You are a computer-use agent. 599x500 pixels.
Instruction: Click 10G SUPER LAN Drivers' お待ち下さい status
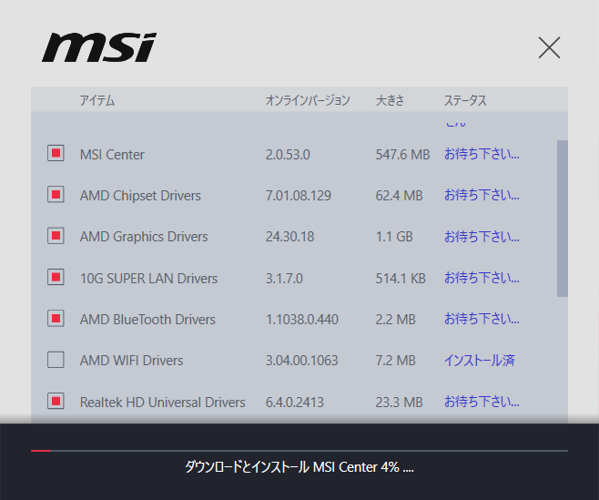[x=482, y=278]
